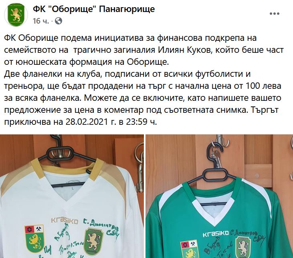Click the globe public audience icon

click(x=59, y=21)
